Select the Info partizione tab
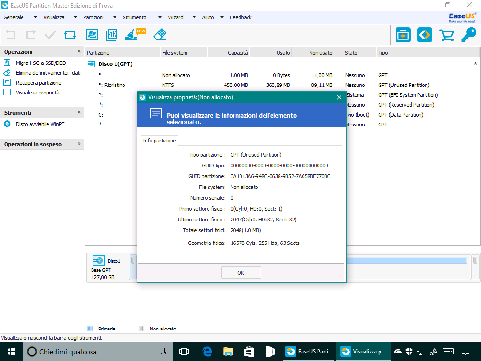 [x=160, y=141]
